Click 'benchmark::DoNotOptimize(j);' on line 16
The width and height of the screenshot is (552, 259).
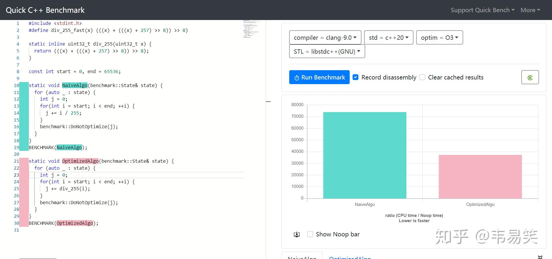[79, 126]
